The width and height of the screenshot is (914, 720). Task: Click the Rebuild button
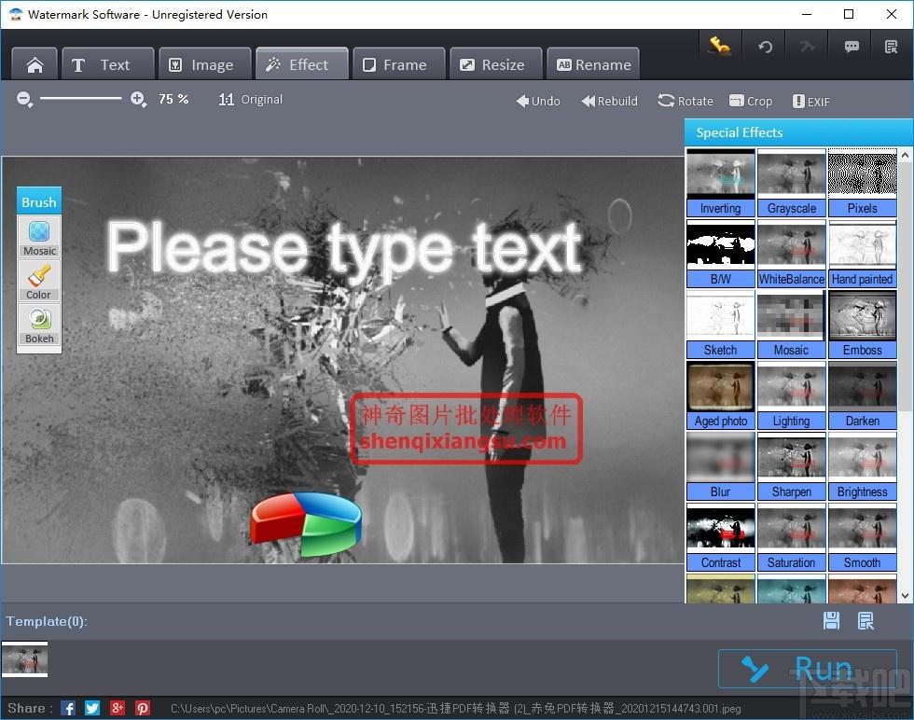(x=610, y=101)
